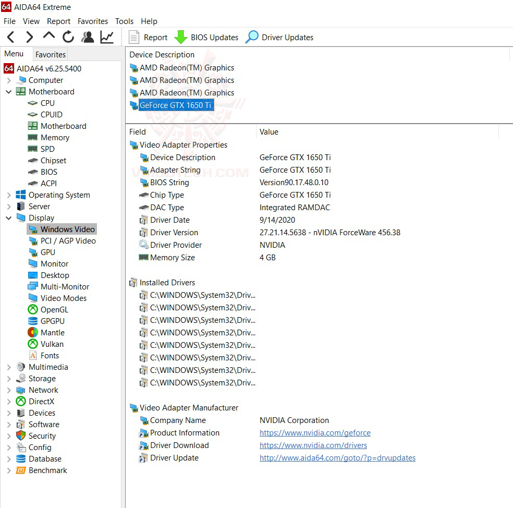Viewport: 513px width, 508px height.
Task: Open the Report menu
Action: click(58, 21)
